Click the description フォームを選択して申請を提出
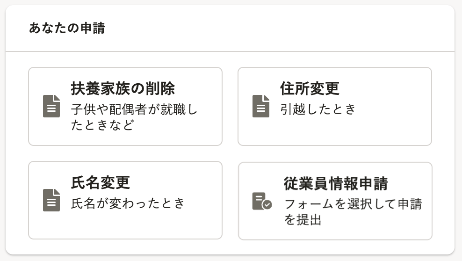This screenshot has width=462, height=261. click(x=353, y=211)
